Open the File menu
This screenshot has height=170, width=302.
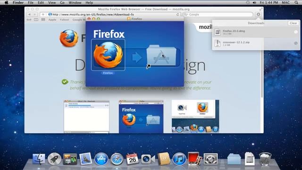coord(31,2)
